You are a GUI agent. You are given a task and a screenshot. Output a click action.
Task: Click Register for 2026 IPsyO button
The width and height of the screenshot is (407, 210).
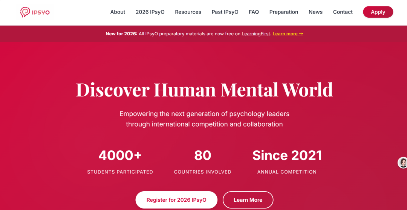[x=176, y=200]
